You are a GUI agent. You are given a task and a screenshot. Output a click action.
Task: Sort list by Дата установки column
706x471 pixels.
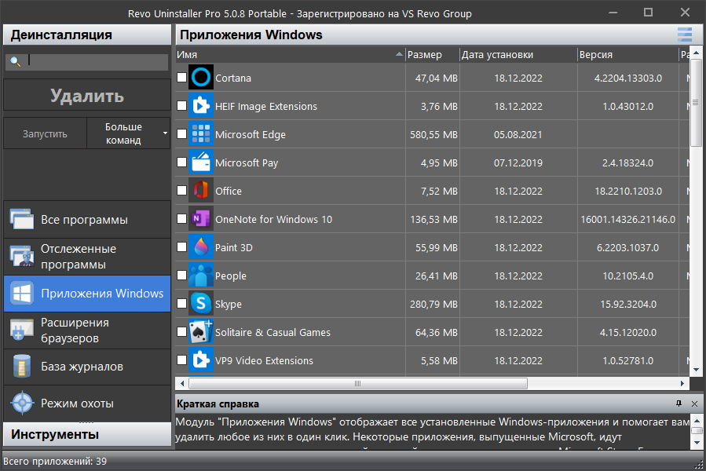pos(518,54)
